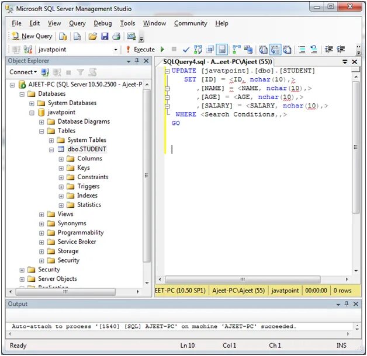Open the active files list arrow
367x356 pixels.
tap(345, 62)
